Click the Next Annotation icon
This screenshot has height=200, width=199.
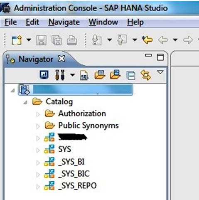pyautogui.click(x=97, y=40)
